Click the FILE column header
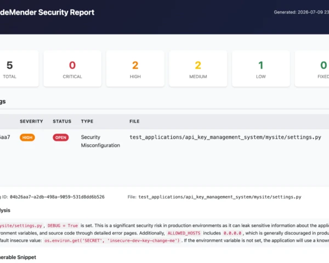The height and width of the screenshot is (263, 329). 134,121
